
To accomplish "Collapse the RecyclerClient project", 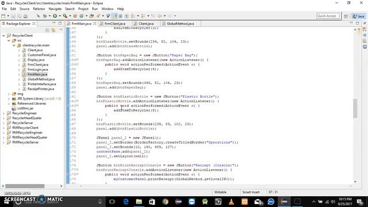I will pyautogui.click(x=3, y=36).
